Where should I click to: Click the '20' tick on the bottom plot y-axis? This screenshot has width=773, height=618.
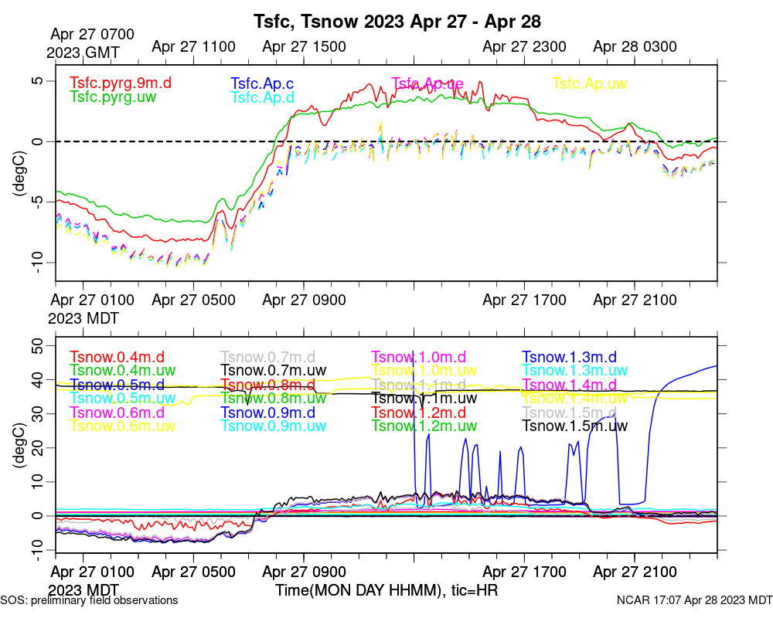point(37,447)
